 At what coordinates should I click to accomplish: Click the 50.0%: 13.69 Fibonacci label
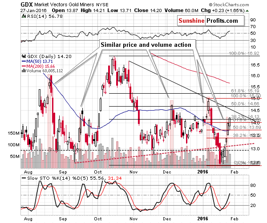click(x=247, y=127)
